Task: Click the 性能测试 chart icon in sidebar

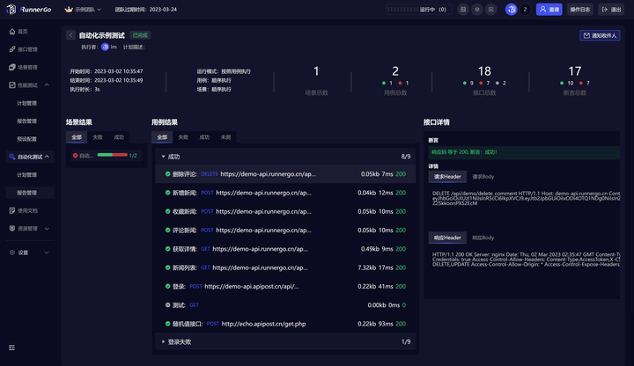Action: click(12, 84)
